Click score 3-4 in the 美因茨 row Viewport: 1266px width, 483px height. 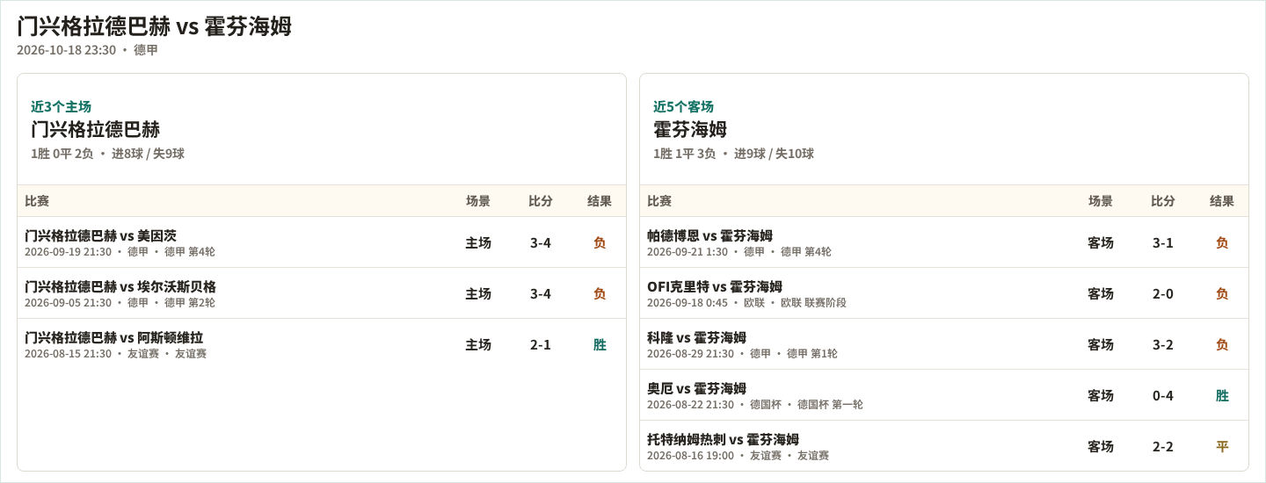tap(541, 242)
